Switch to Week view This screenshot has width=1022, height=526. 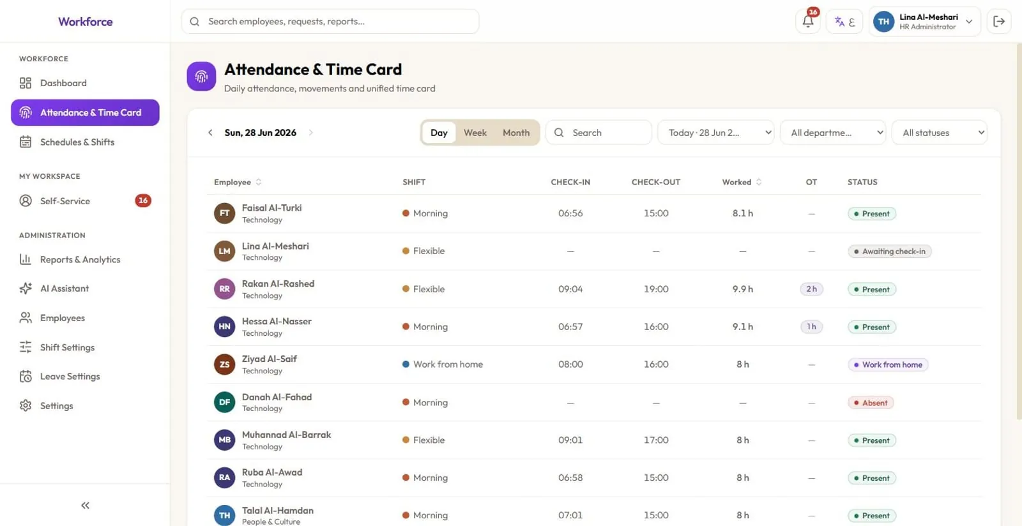(475, 133)
